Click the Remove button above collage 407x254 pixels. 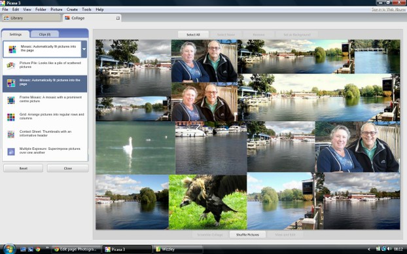[258, 35]
